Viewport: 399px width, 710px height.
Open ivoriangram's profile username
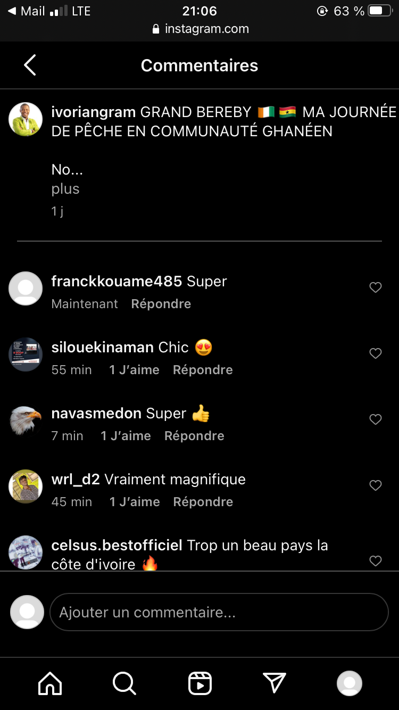click(93, 112)
